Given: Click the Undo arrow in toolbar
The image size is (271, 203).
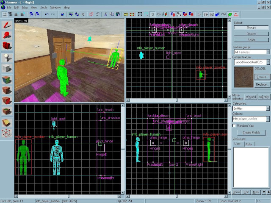Looking at the screenshot, I should 46,14.
